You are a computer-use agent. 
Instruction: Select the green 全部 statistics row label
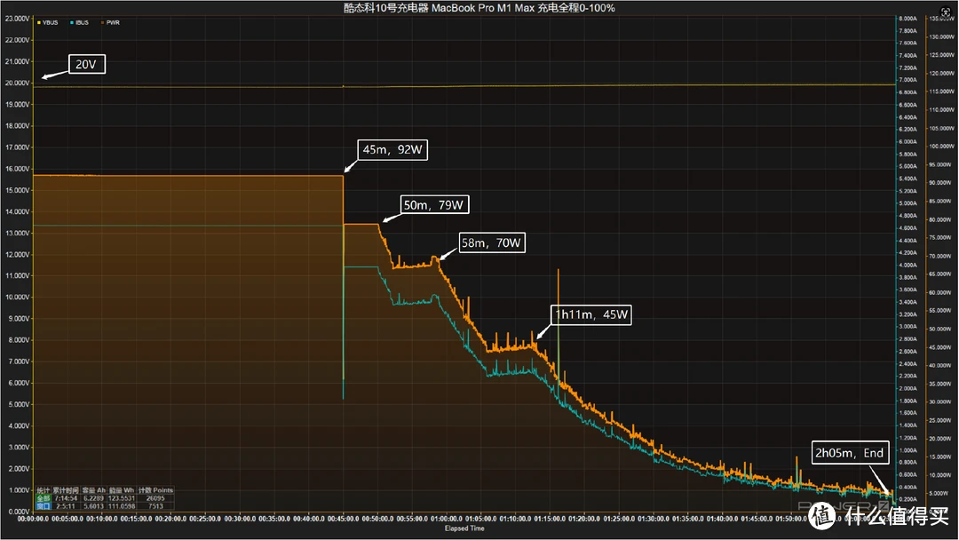tap(44, 497)
